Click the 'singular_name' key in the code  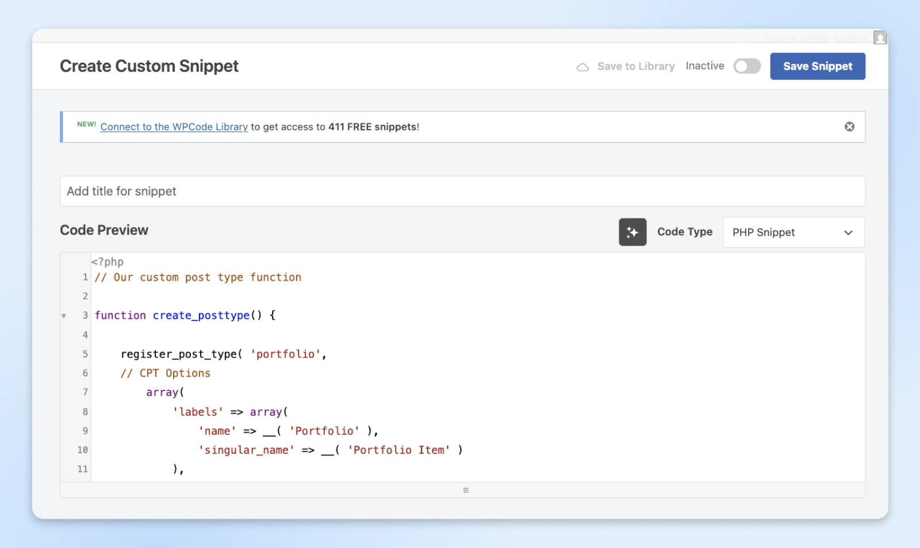pyautogui.click(x=246, y=450)
